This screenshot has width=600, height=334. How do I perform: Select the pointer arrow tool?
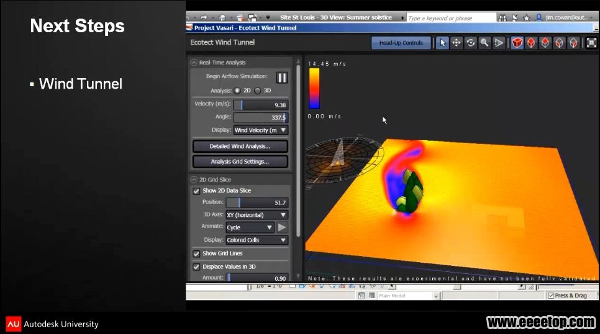[x=442, y=43]
